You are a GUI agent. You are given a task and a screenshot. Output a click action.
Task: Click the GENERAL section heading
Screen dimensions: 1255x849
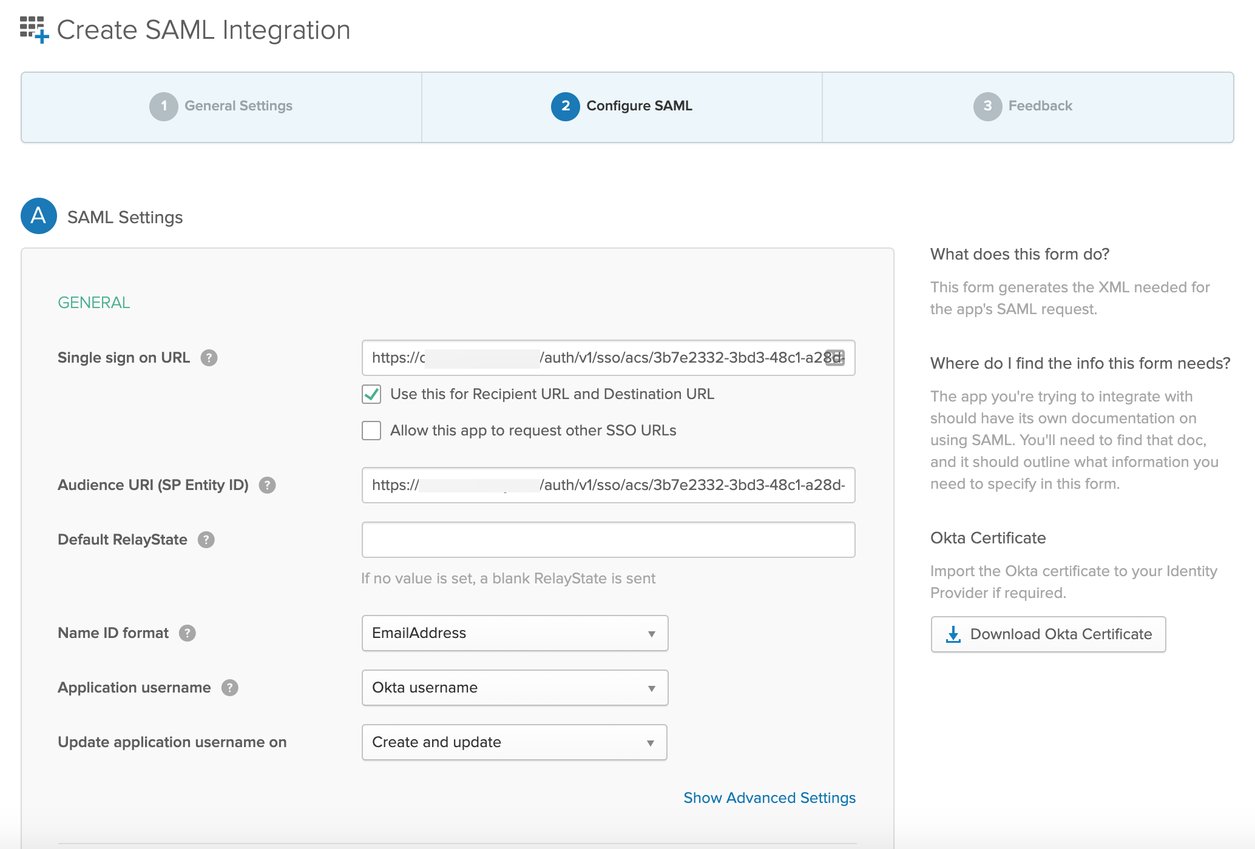coord(94,303)
